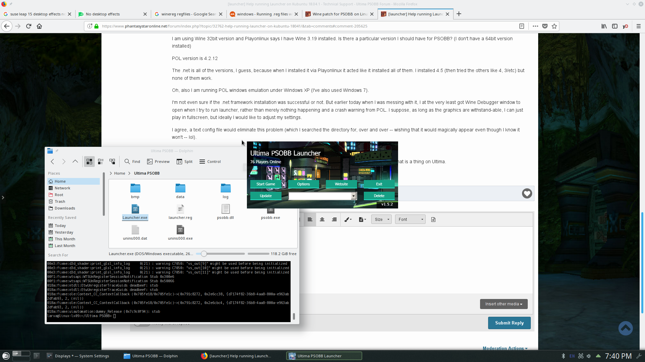
Task: Open the Dolphin Control menu
Action: point(210,162)
